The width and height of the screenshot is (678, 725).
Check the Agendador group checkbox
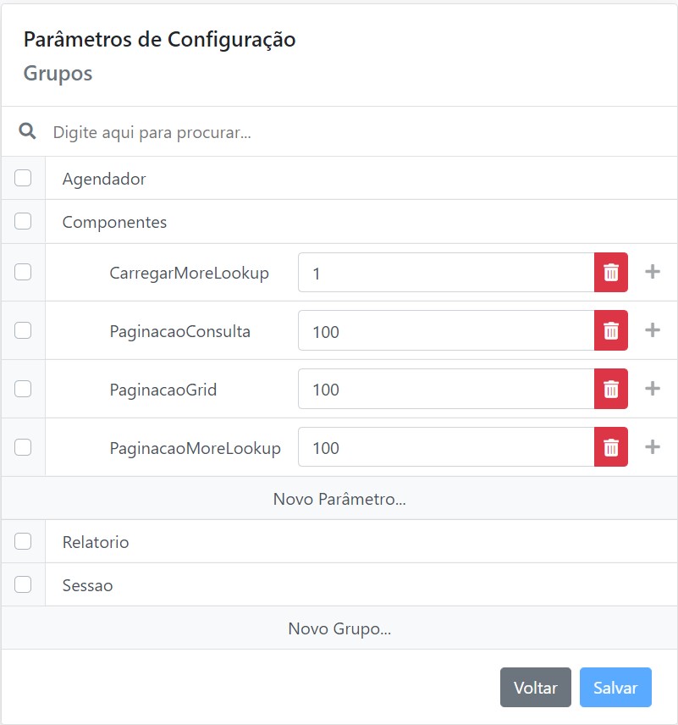(x=23, y=178)
